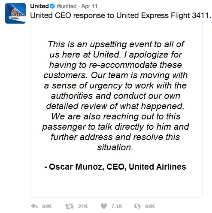Click the reply arrow icon
Viewport: 212px width, 213px height.
[34, 206]
